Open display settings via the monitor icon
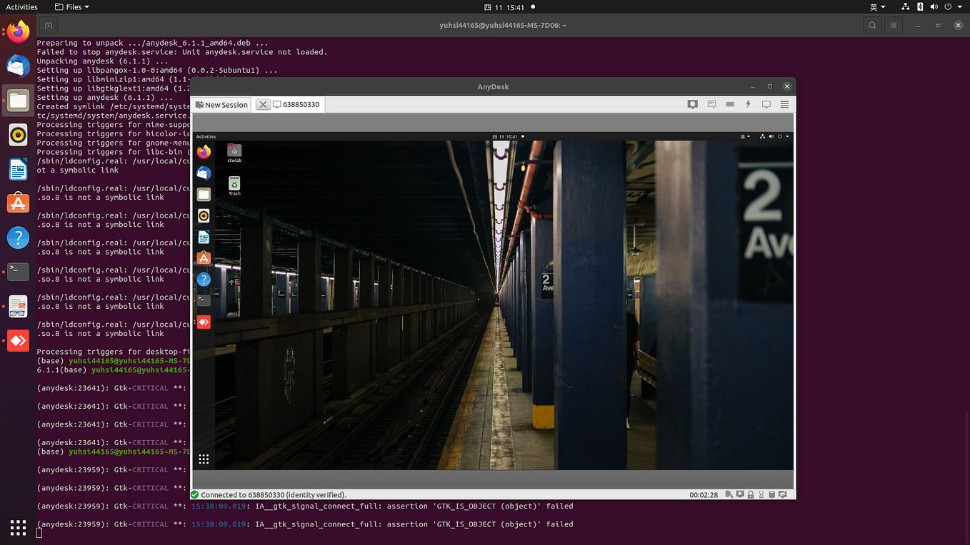970x545 pixels. click(766, 104)
